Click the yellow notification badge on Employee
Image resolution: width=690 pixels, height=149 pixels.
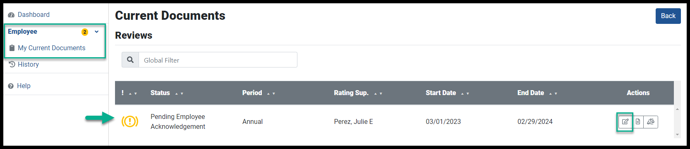(x=85, y=32)
